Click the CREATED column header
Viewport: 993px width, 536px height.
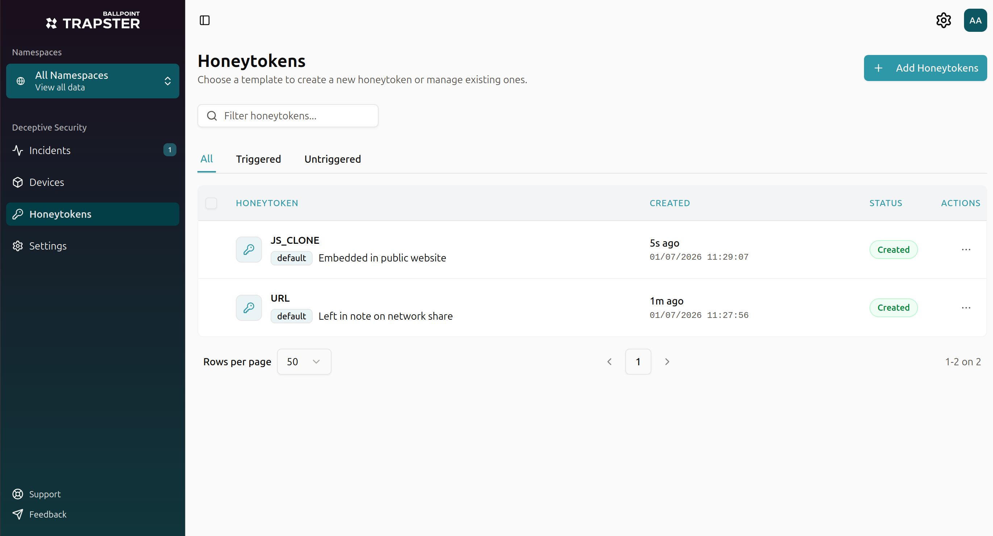pyautogui.click(x=670, y=203)
